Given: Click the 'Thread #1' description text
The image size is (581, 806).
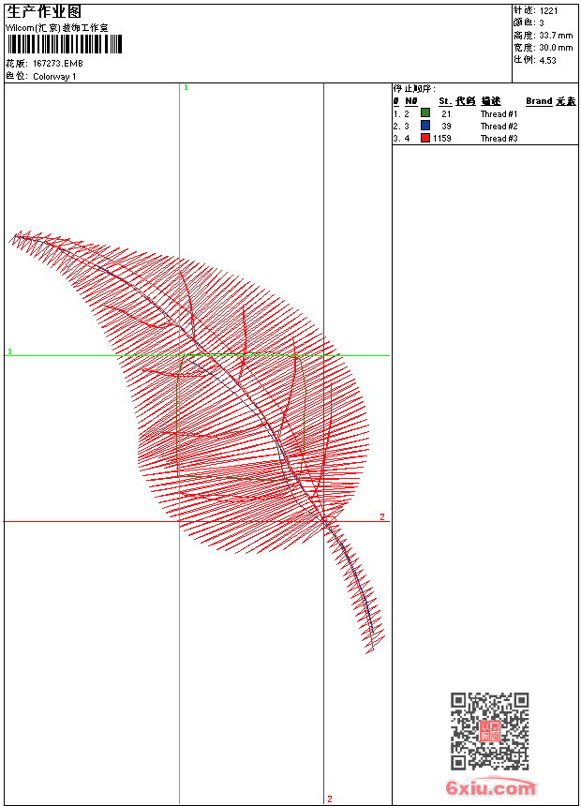Looking at the screenshot, I should click(499, 114).
